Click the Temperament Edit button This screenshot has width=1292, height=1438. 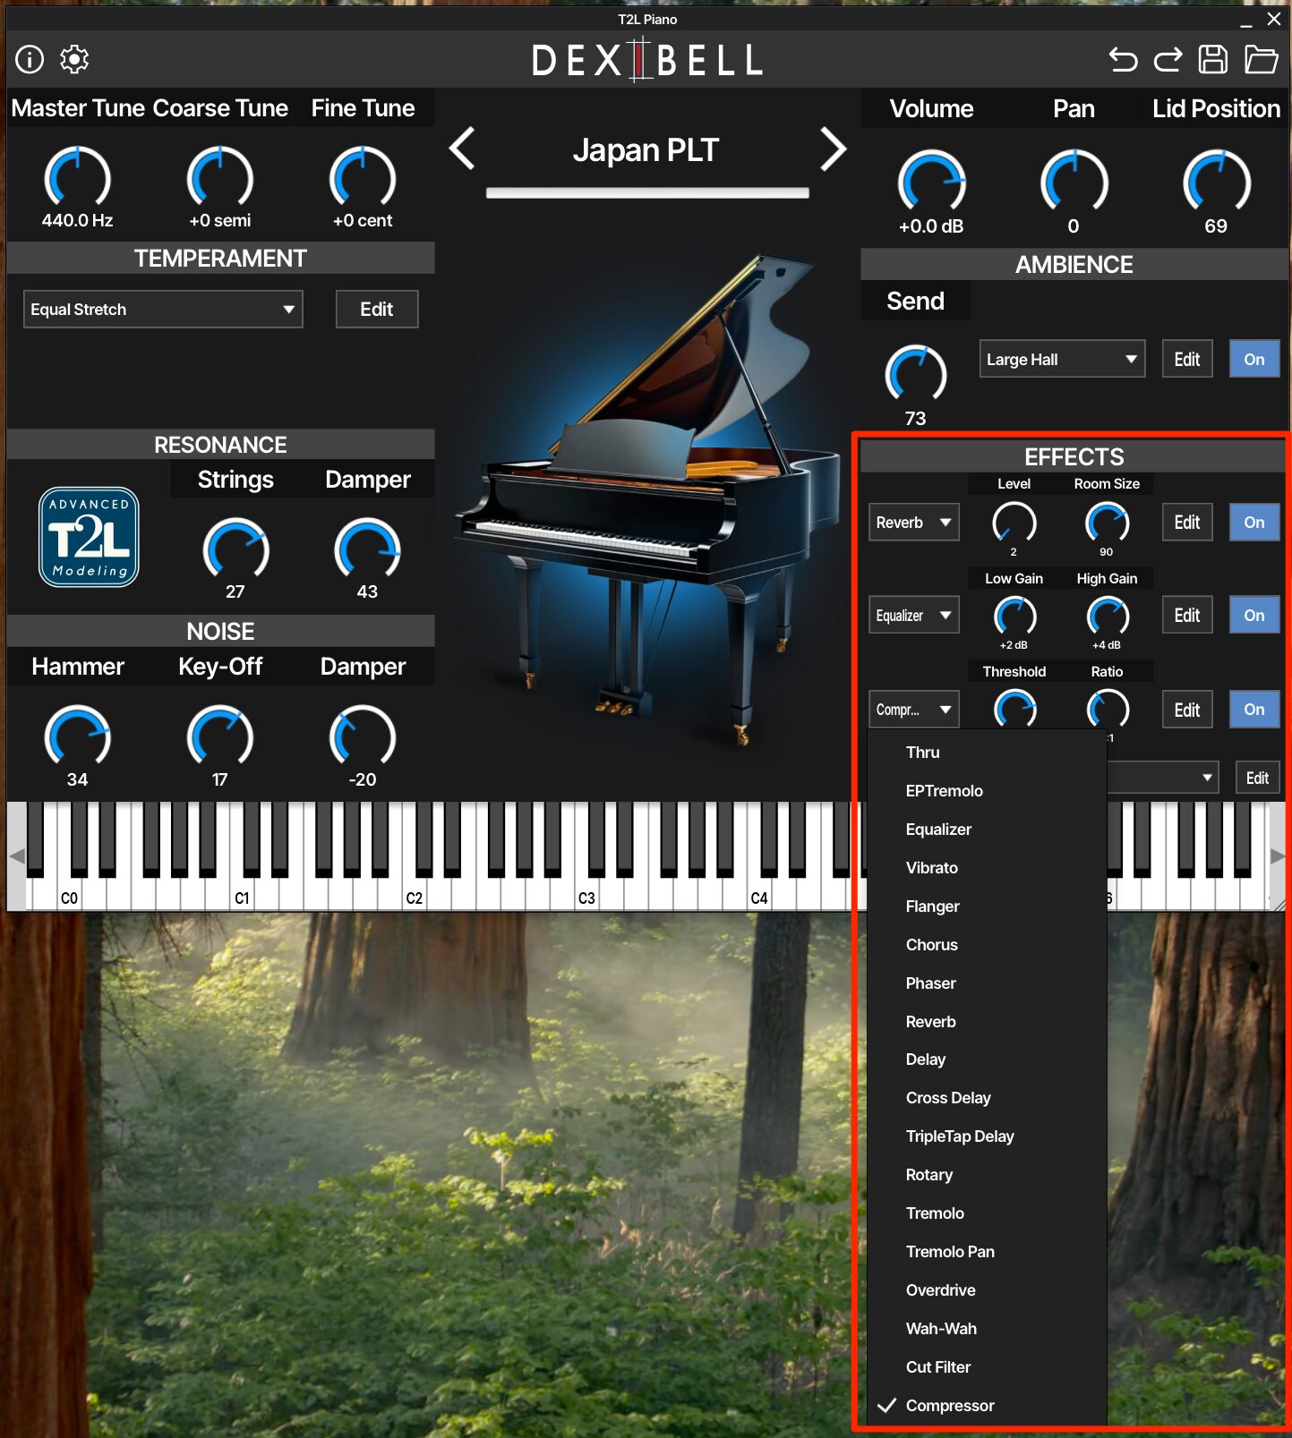pos(376,310)
